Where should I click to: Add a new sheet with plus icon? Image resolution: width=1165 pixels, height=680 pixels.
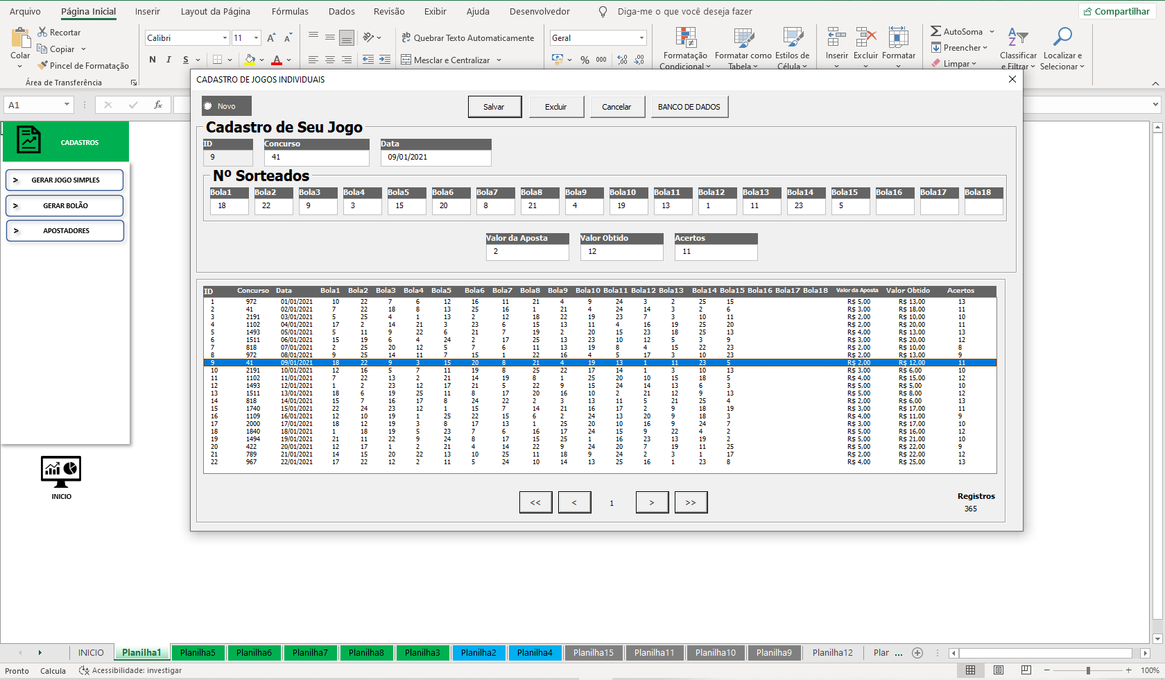click(917, 652)
